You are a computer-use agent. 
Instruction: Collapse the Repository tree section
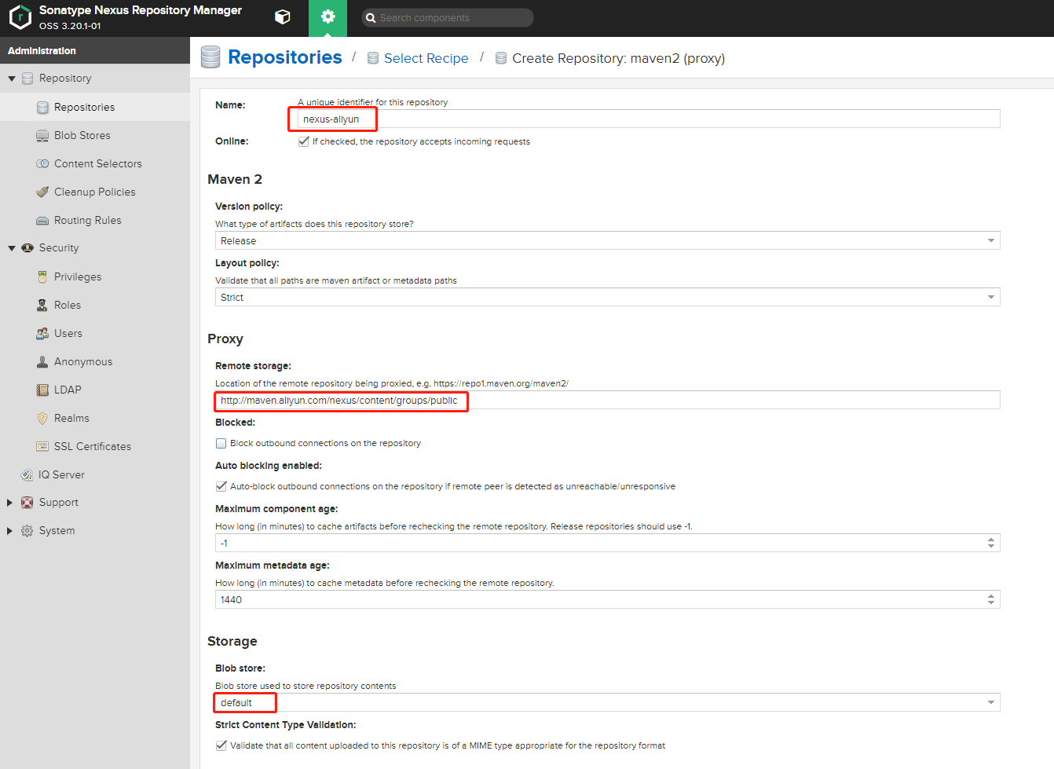pos(12,79)
